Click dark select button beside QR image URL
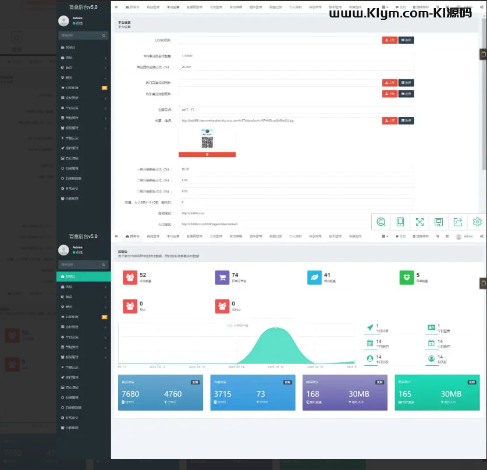 406,120
